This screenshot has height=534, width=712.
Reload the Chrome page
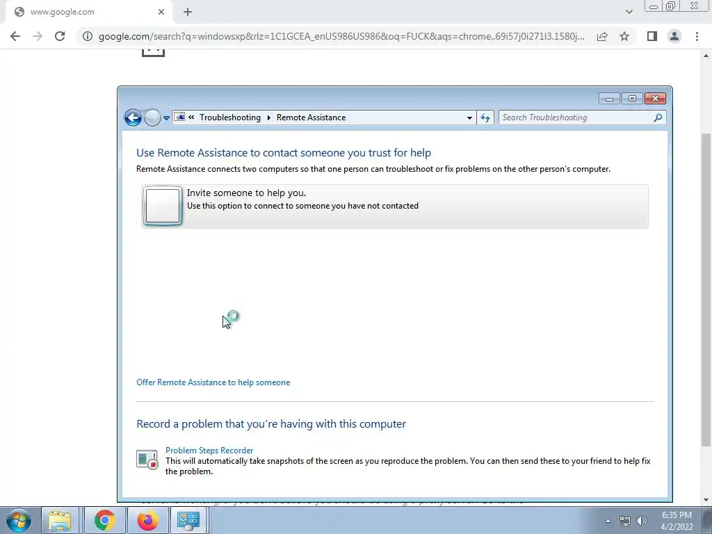point(60,36)
